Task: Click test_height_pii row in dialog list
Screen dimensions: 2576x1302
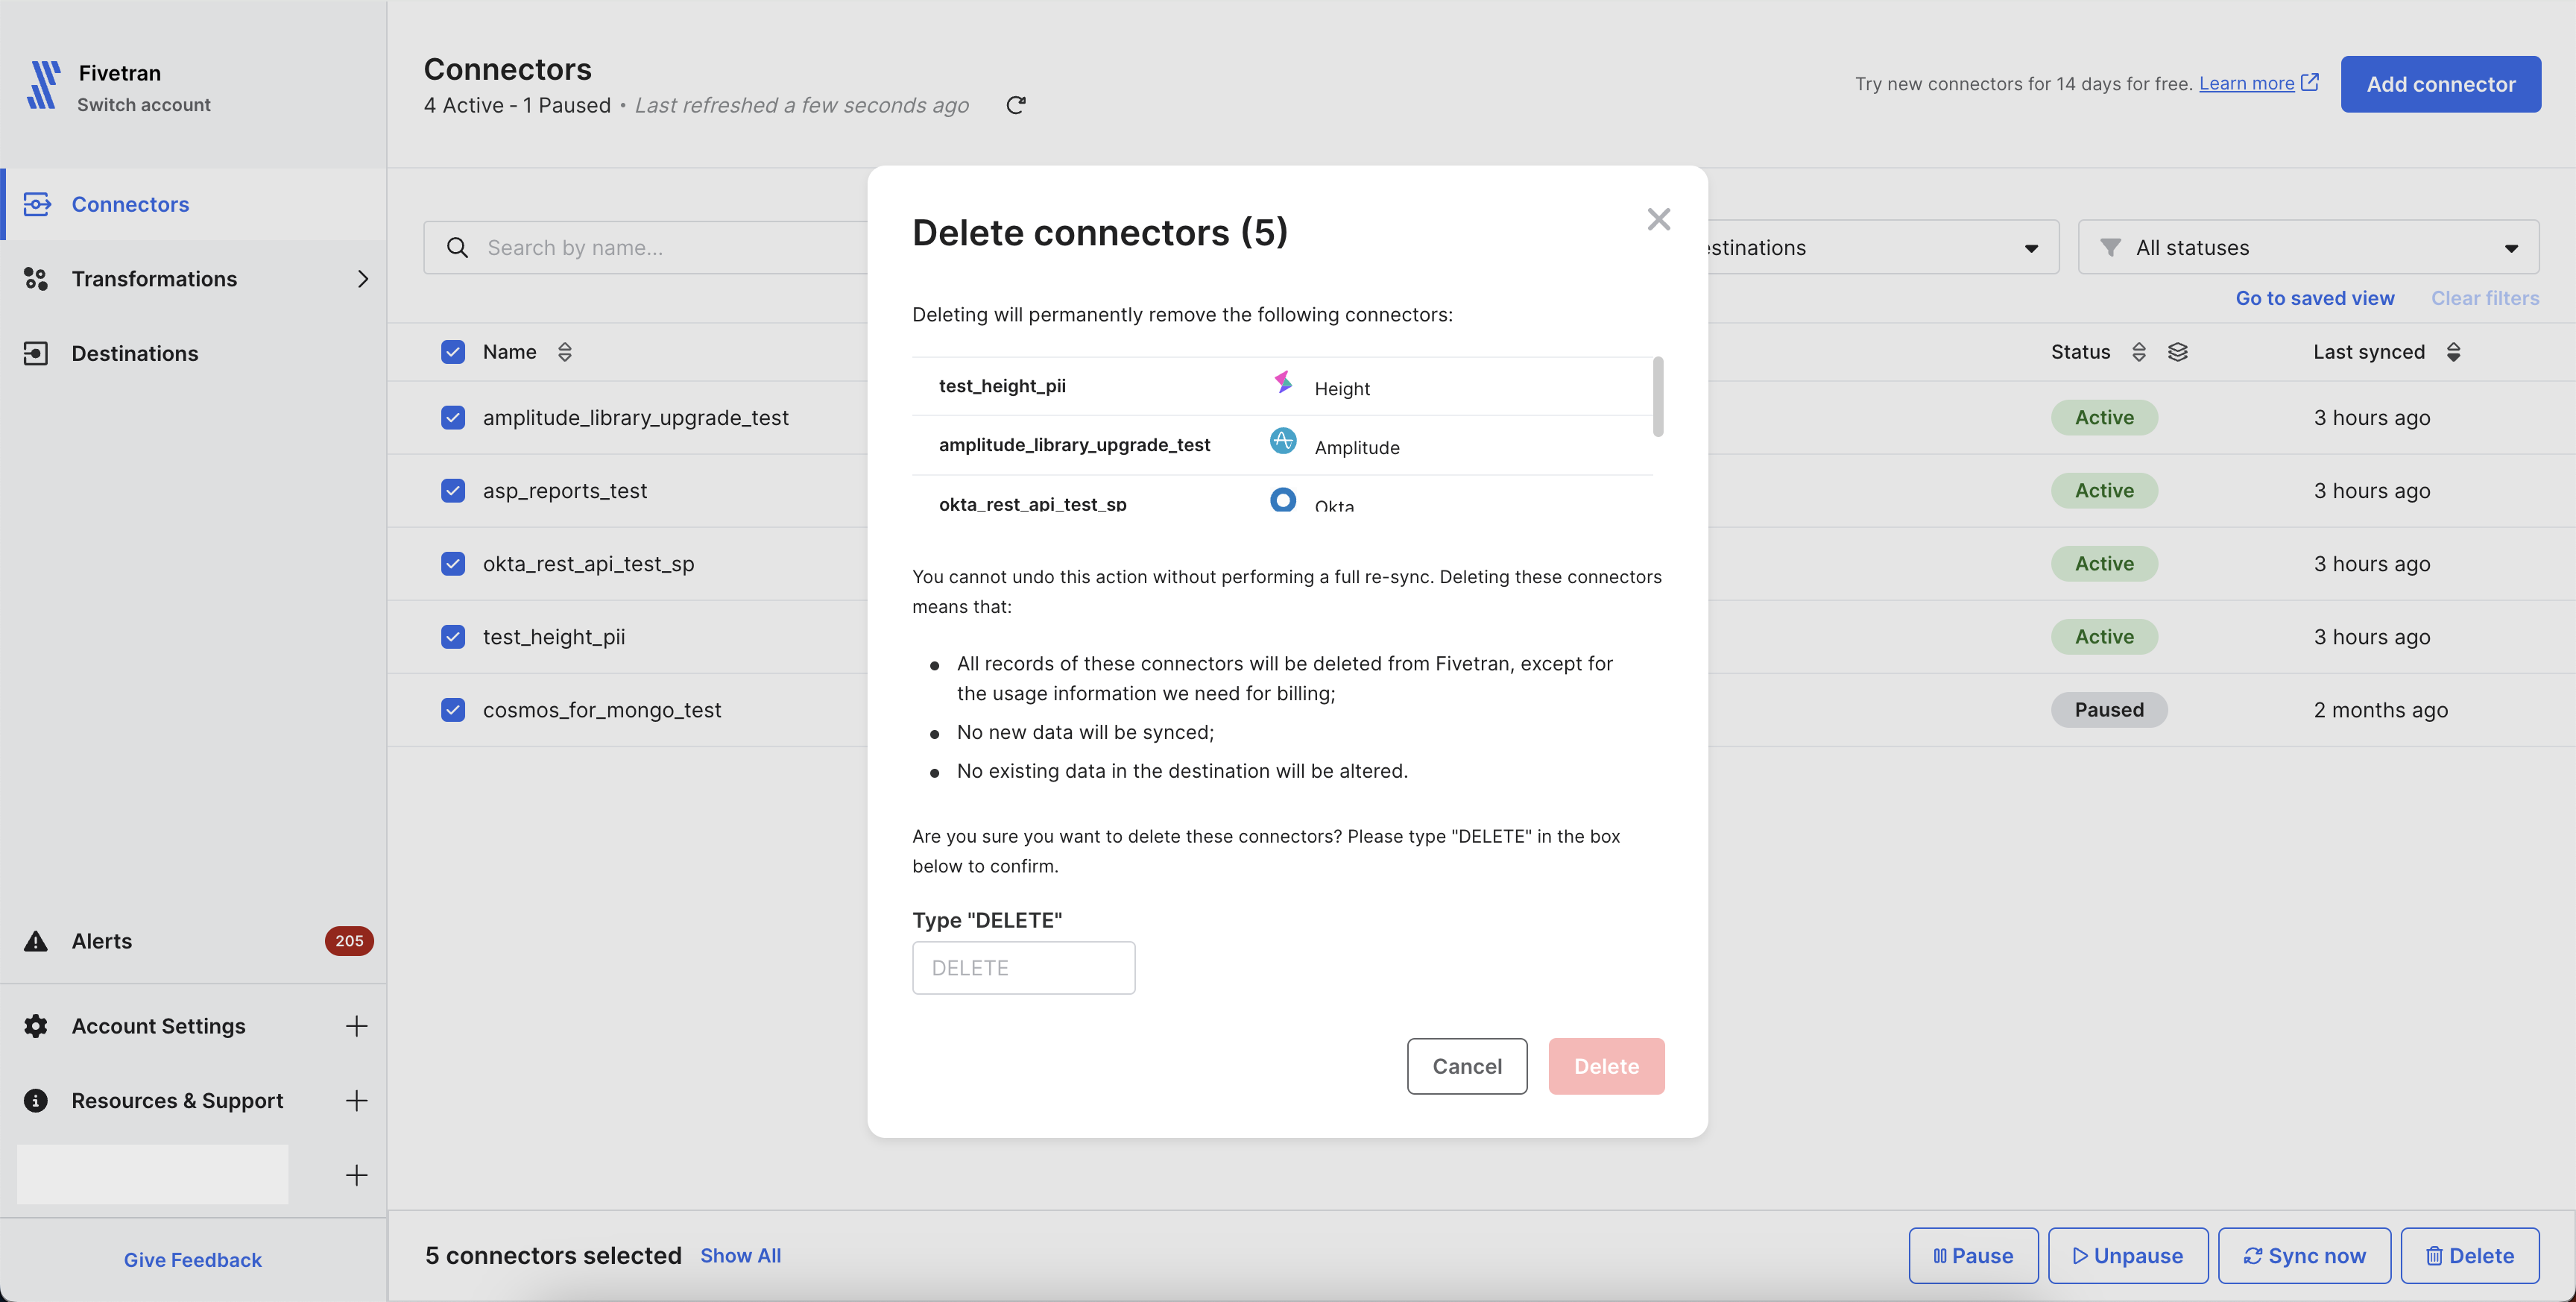Action: [x=1283, y=386]
